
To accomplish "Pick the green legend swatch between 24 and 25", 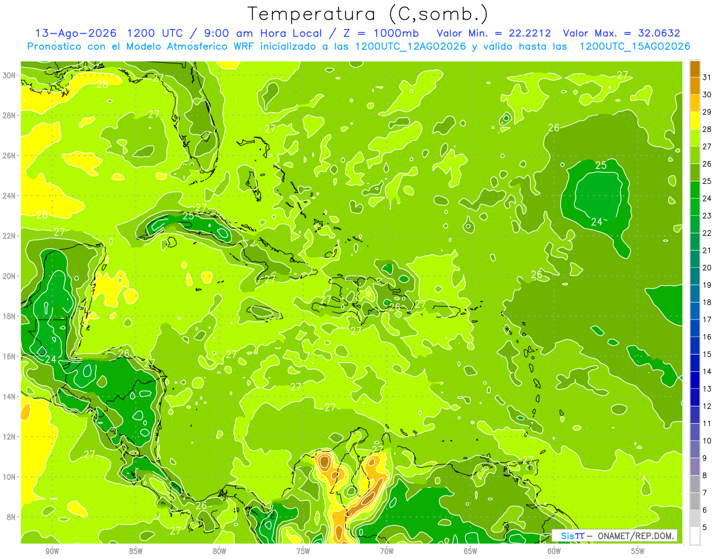I will click(695, 190).
